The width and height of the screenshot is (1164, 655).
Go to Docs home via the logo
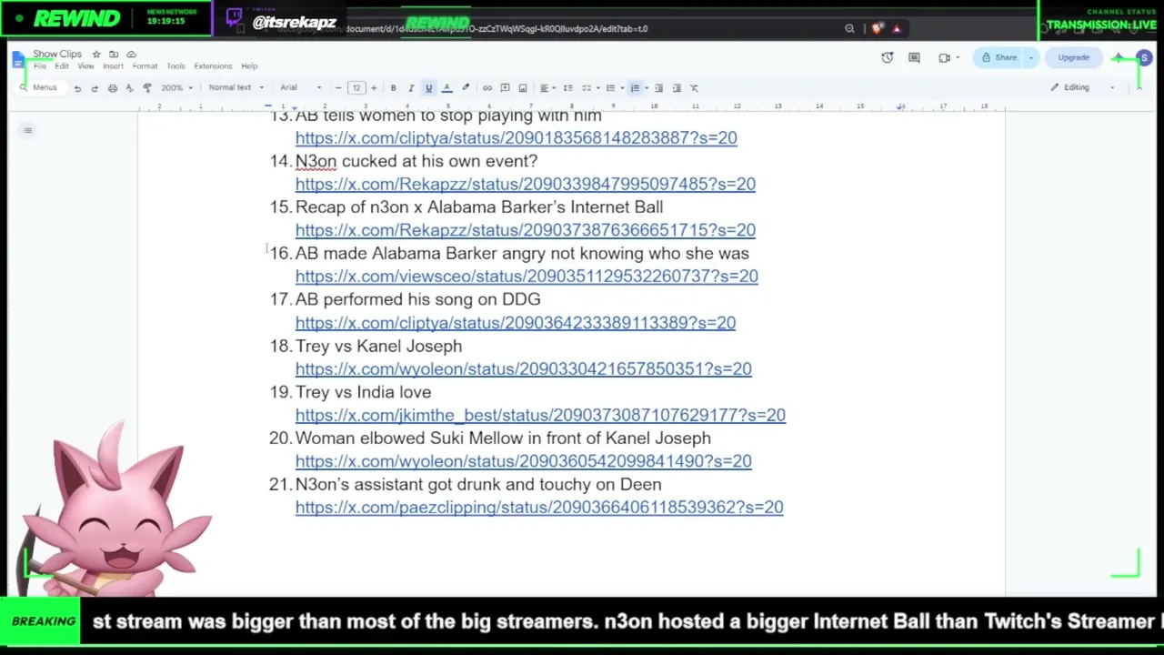(x=18, y=60)
